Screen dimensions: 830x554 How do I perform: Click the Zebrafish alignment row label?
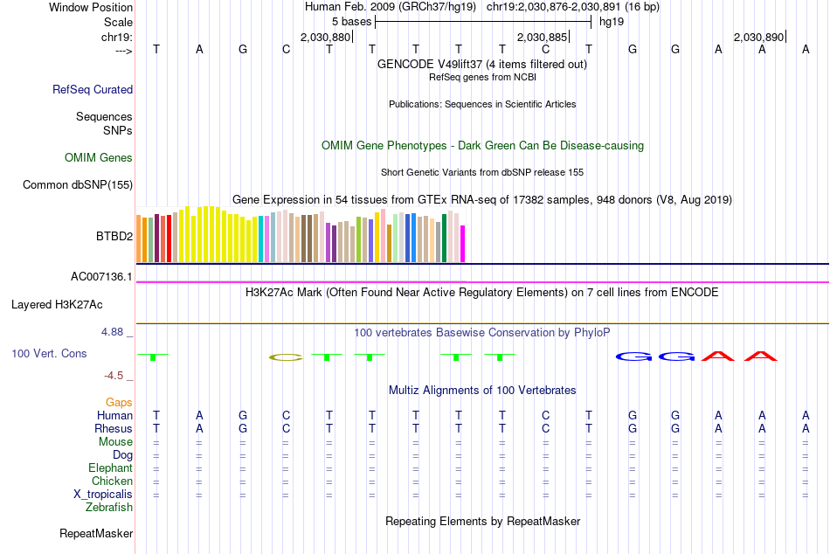[x=108, y=507]
